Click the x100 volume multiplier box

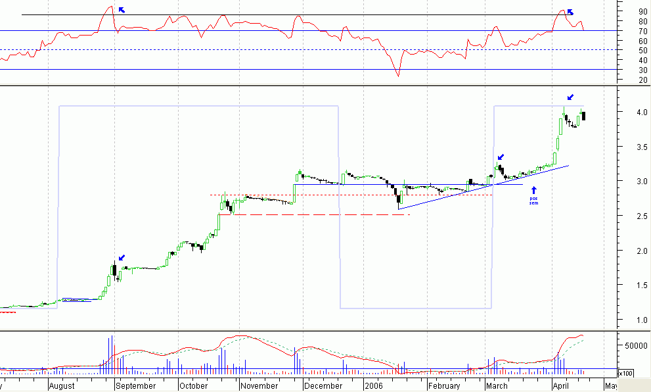click(x=626, y=374)
